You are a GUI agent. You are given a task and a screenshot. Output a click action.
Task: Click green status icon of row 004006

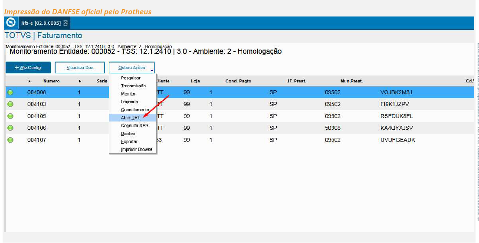tap(10, 92)
